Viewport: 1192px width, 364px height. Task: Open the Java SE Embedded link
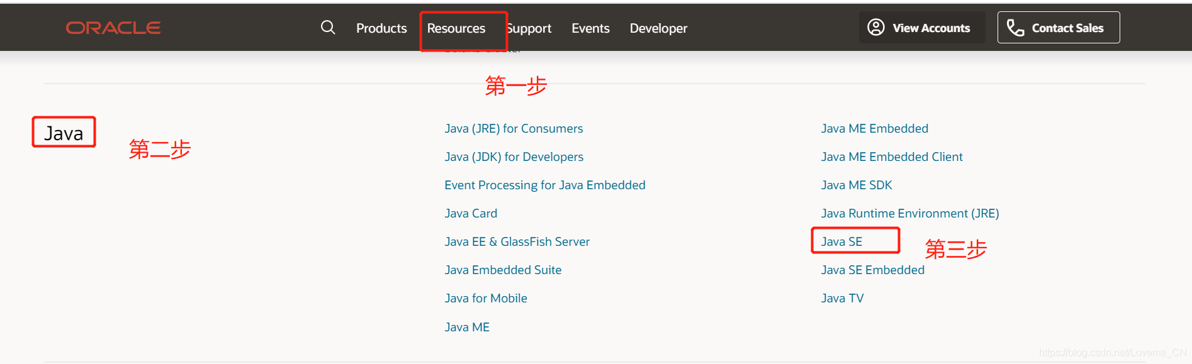[873, 270]
